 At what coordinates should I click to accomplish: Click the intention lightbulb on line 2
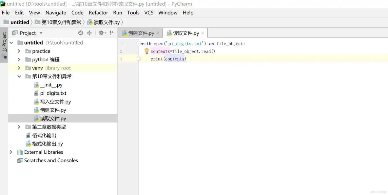[x=146, y=51]
